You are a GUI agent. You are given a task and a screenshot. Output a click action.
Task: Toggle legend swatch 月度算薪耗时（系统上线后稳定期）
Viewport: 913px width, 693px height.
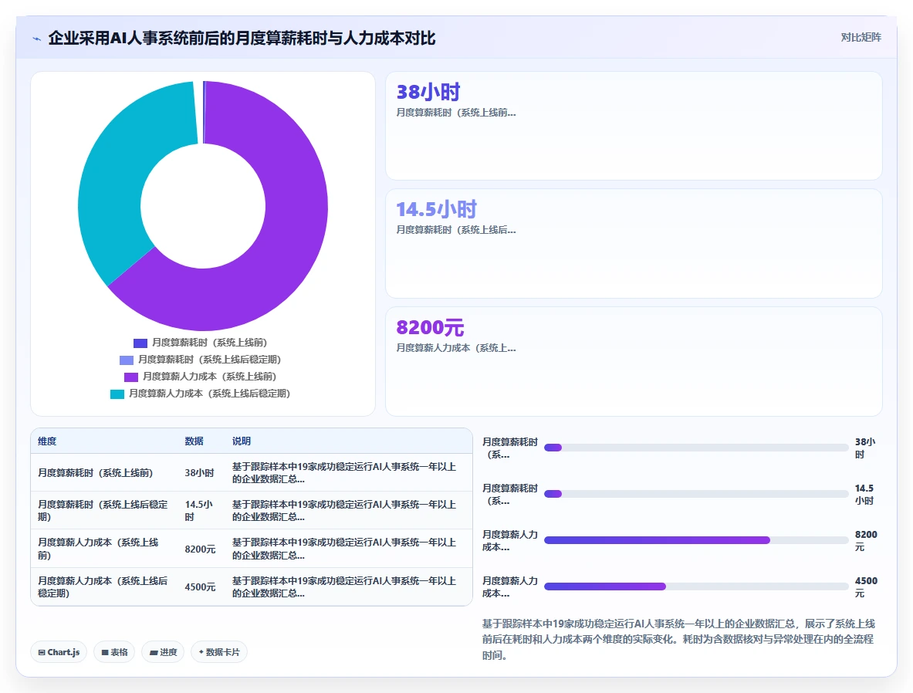[127, 360]
